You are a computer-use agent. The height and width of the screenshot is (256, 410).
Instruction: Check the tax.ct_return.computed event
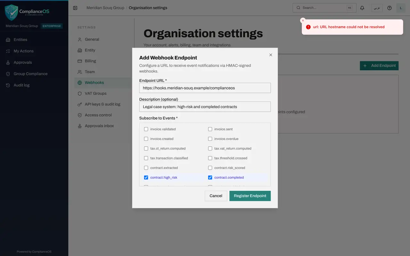click(146, 148)
